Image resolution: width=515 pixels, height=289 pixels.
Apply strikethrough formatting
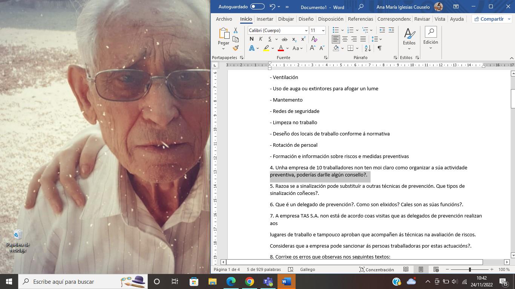pos(285,39)
